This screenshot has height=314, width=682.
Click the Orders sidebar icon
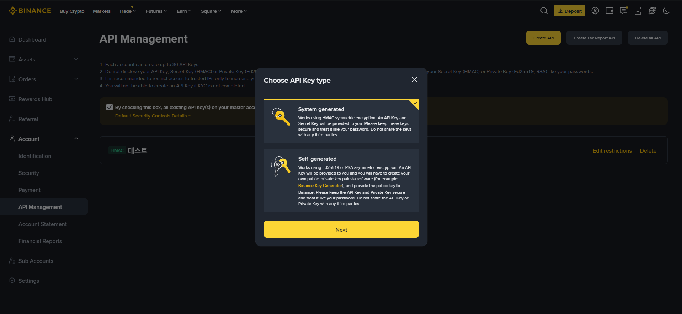(12, 79)
